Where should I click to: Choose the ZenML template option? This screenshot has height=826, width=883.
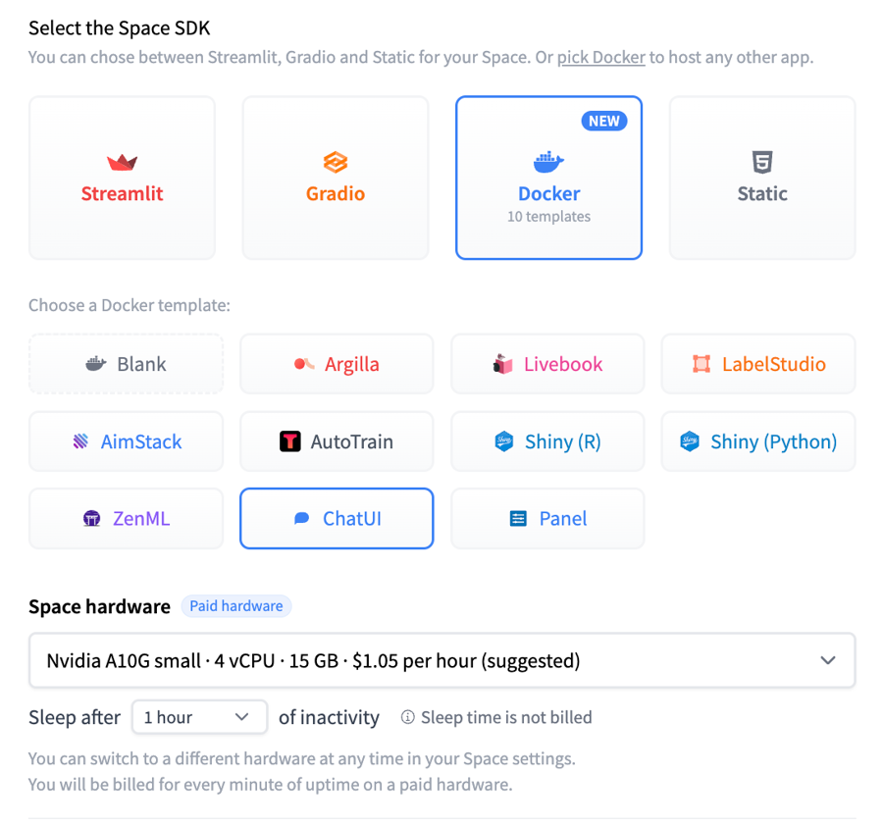[126, 519]
